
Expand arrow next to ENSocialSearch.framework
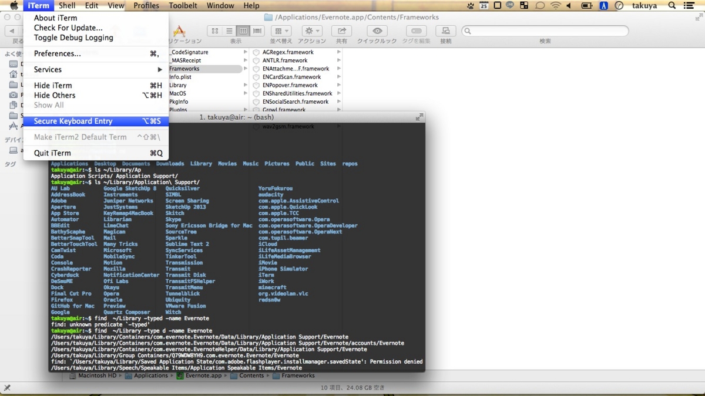(339, 101)
